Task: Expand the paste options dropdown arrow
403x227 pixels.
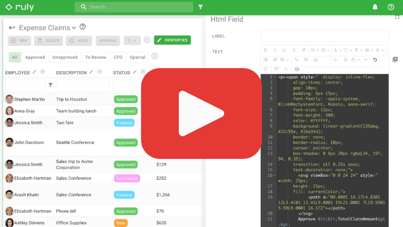Action: 358,60
